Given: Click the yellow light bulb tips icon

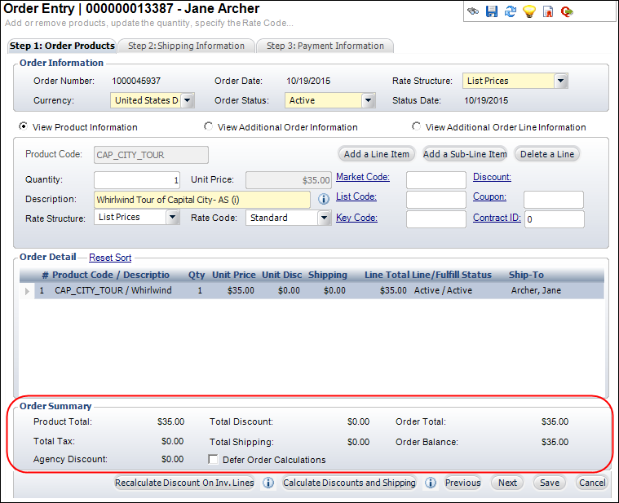Looking at the screenshot, I should point(529,11).
